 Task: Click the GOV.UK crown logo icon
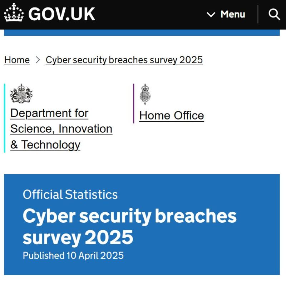[14, 12]
